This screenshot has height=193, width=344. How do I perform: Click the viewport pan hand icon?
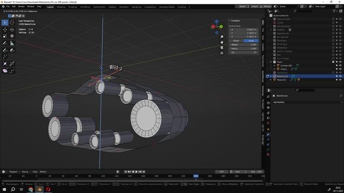click(x=222, y=42)
